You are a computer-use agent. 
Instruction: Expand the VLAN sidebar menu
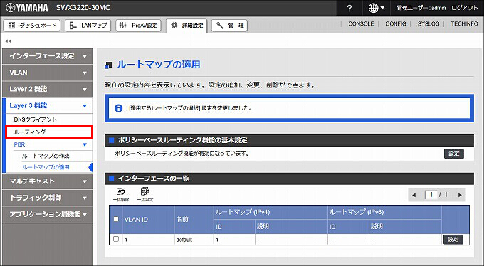[47, 73]
